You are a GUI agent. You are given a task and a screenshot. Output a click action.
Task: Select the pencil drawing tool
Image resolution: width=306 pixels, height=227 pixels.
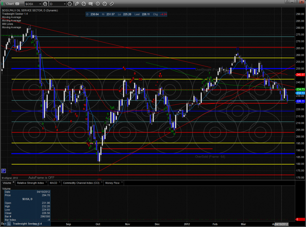tap(76, 4)
